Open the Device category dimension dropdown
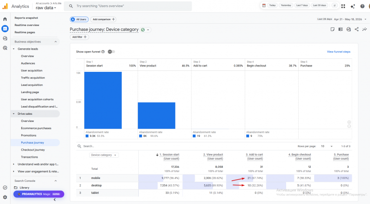The width and height of the screenshot is (370, 204). click(104, 155)
